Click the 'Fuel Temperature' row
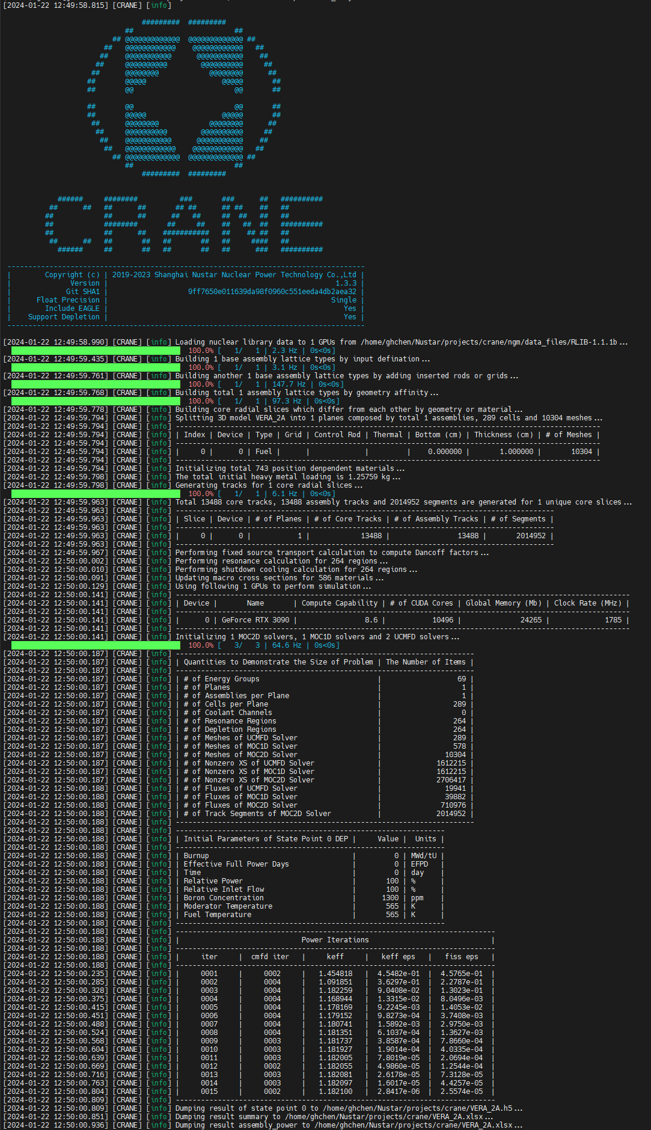Screen dimensions: 651x1130 pos(310,915)
